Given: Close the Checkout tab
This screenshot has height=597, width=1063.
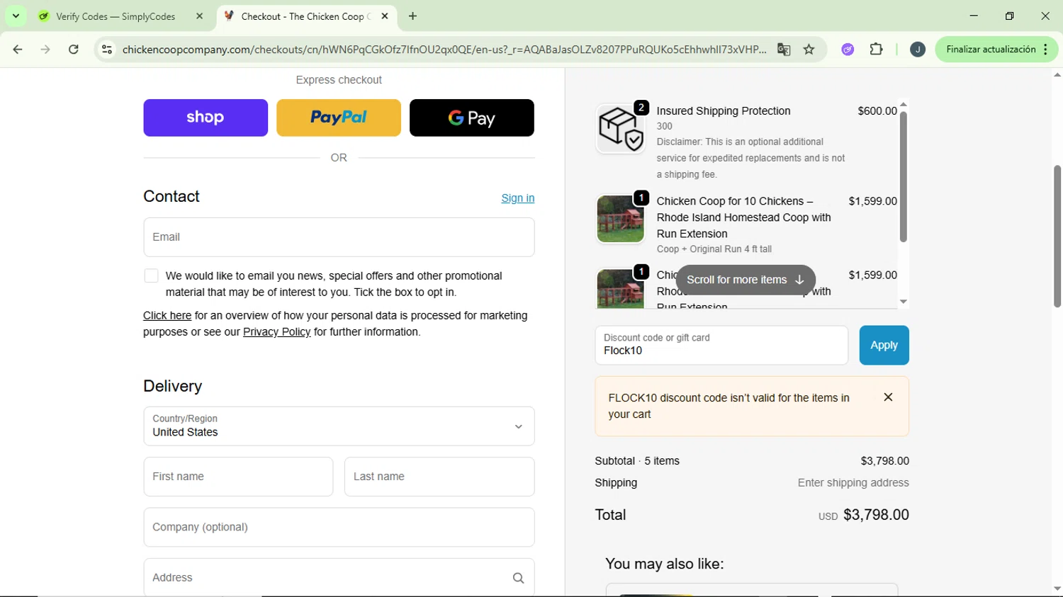Looking at the screenshot, I should (385, 16).
